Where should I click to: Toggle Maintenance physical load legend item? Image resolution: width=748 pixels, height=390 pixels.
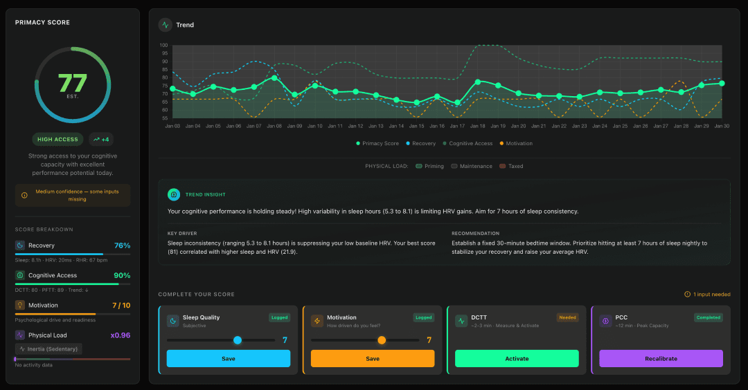pos(472,166)
